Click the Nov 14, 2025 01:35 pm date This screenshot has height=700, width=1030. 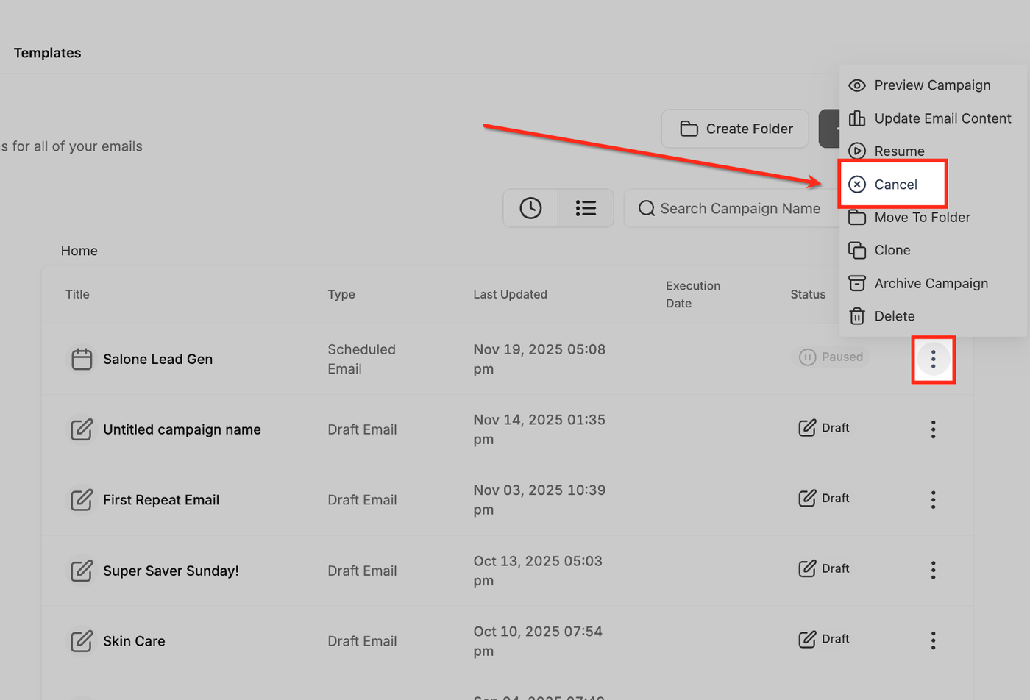(539, 429)
